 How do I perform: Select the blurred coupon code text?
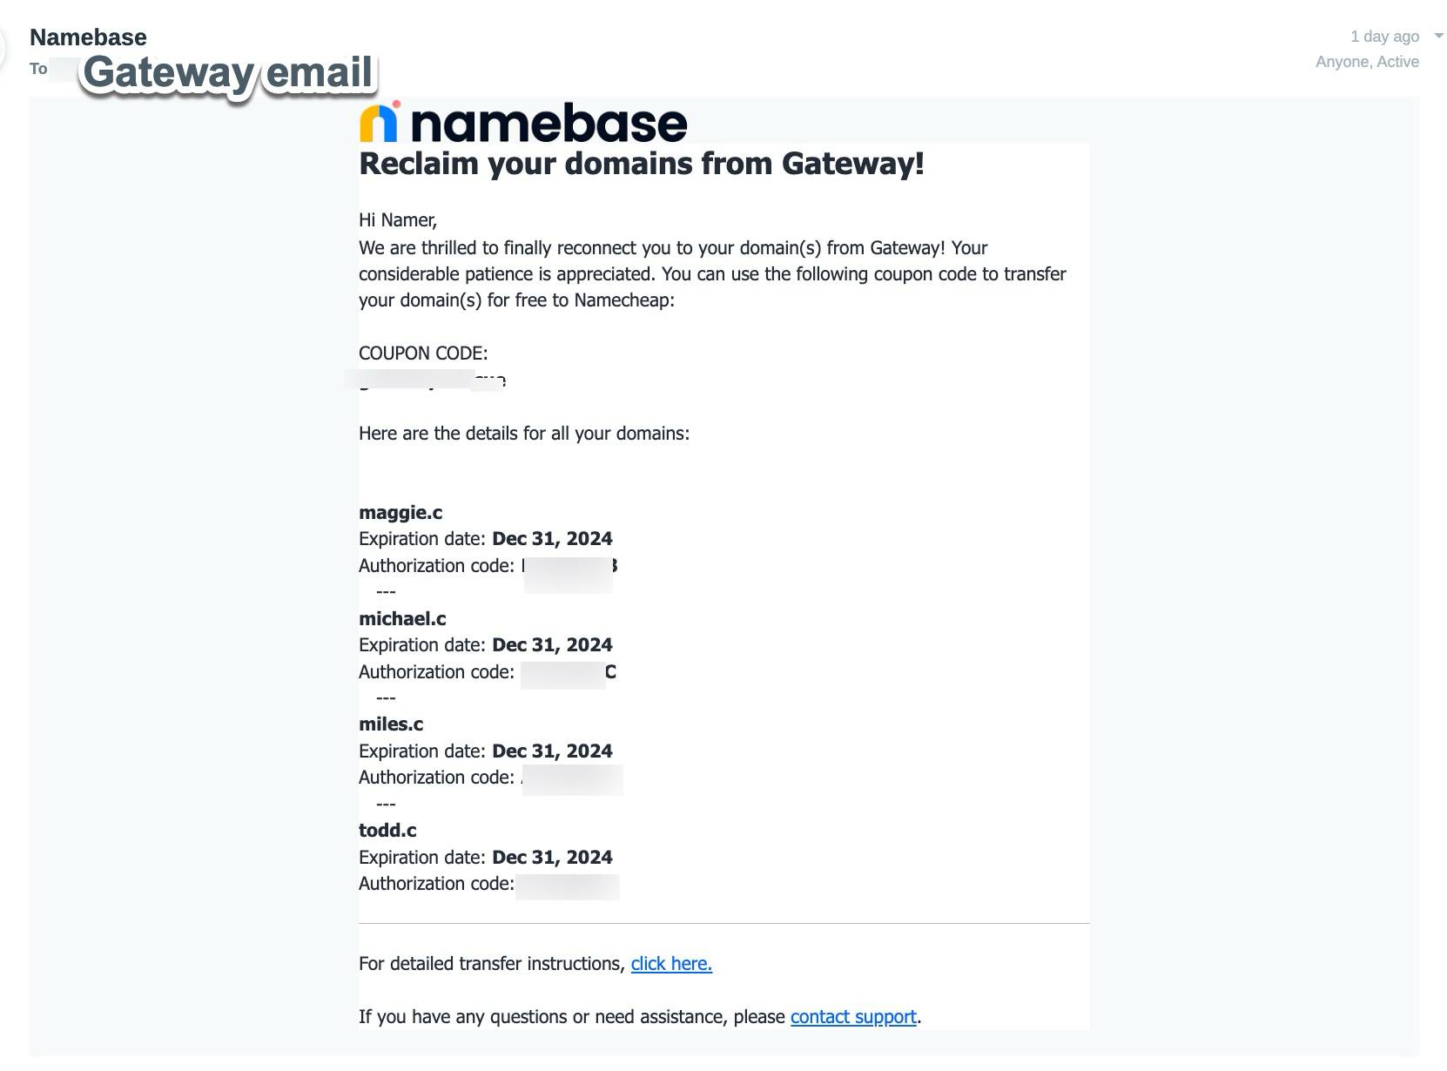pos(433,382)
